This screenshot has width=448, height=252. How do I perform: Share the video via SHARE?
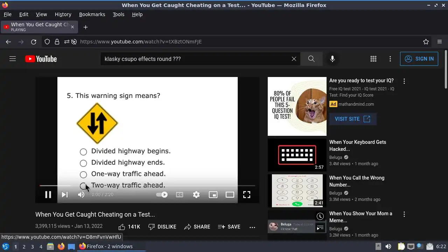(197, 227)
